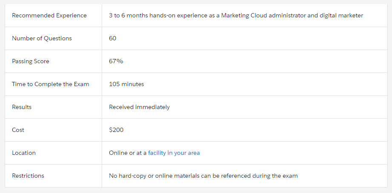Viewport: 392px width, 193px height.
Task: Click the "Online or at a" location text
Action: tap(128, 153)
